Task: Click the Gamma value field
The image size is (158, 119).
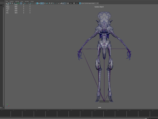Action: tap(77, 3)
